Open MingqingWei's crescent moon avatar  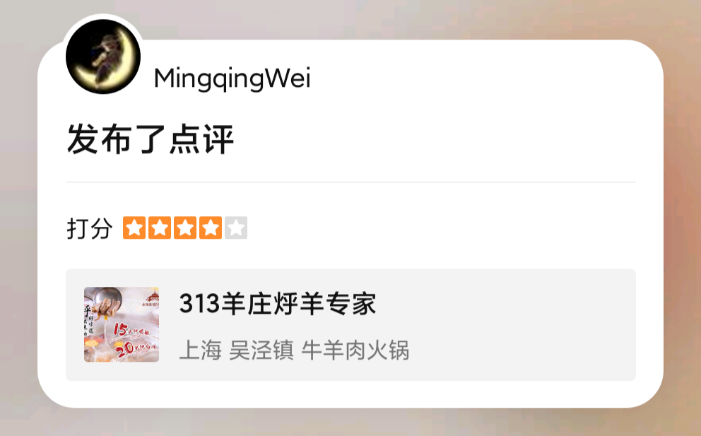103,57
